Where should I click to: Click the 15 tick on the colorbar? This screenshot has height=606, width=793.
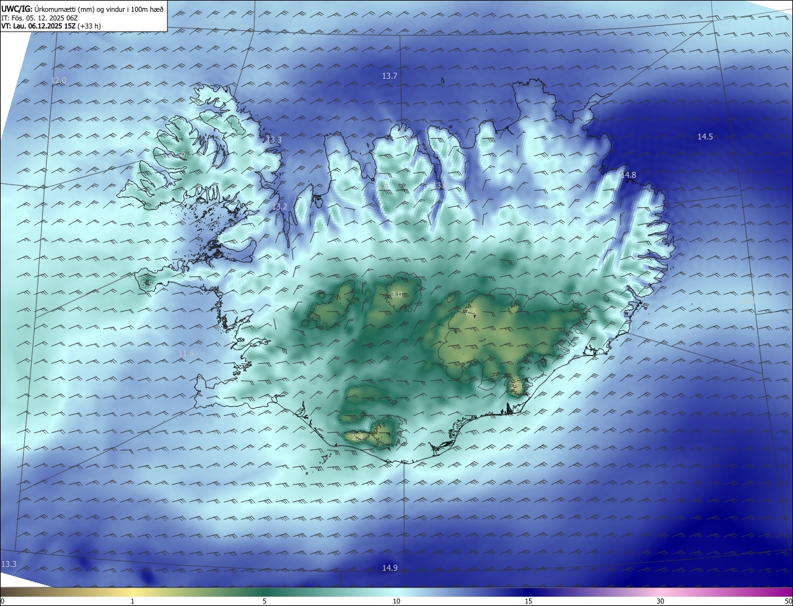point(528,601)
